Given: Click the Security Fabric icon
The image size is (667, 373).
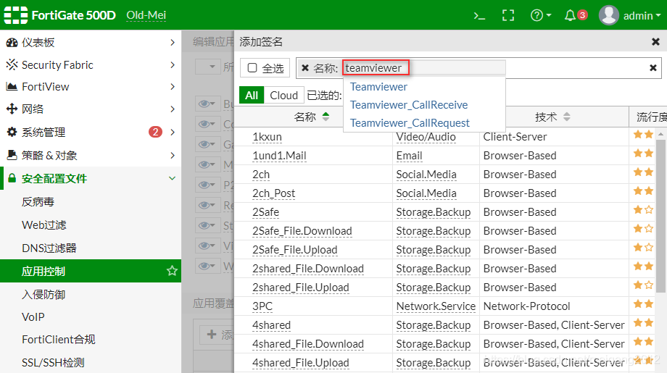Looking at the screenshot, I should point(12,64).
